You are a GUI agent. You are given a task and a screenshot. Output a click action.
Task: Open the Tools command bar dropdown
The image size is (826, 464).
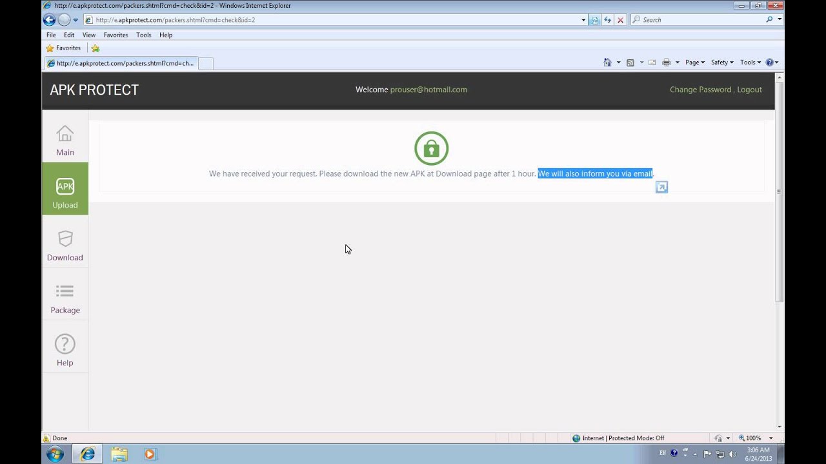pos(750,63)
